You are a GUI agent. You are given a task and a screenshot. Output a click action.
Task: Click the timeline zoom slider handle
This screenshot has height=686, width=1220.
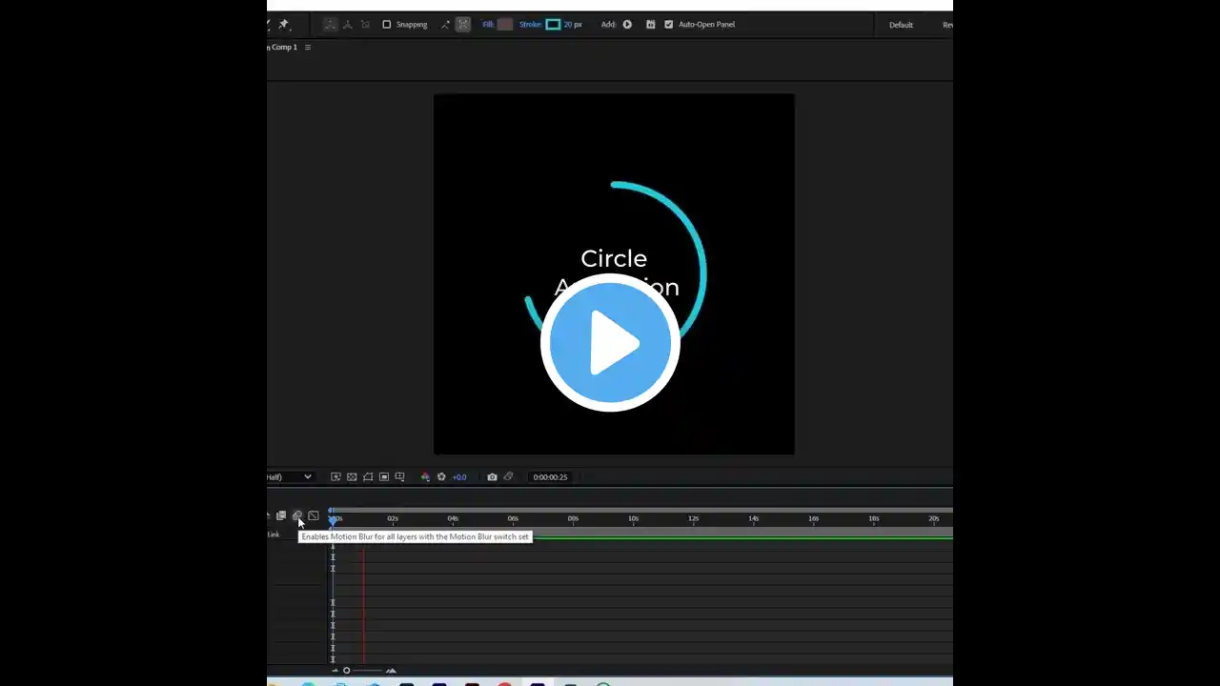tap(347, 671)
